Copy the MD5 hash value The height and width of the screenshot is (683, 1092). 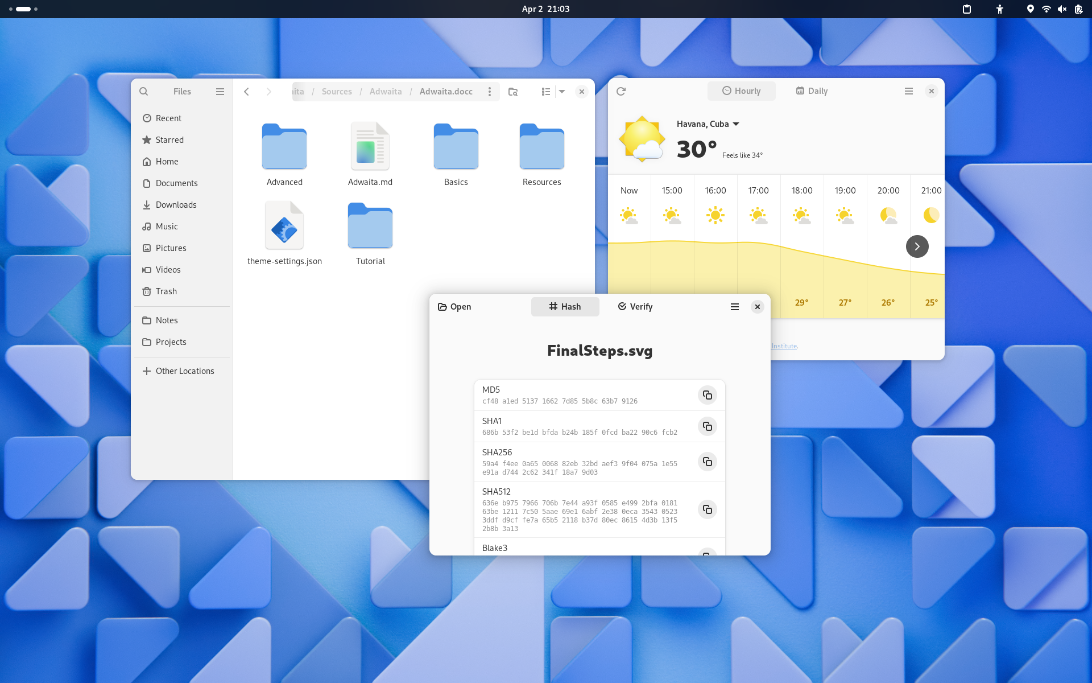tap(707, 395)
